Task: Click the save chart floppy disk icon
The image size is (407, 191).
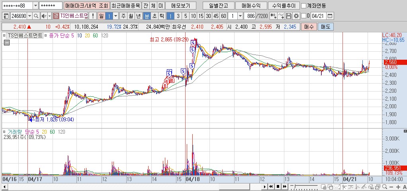Action: [289, 16]
